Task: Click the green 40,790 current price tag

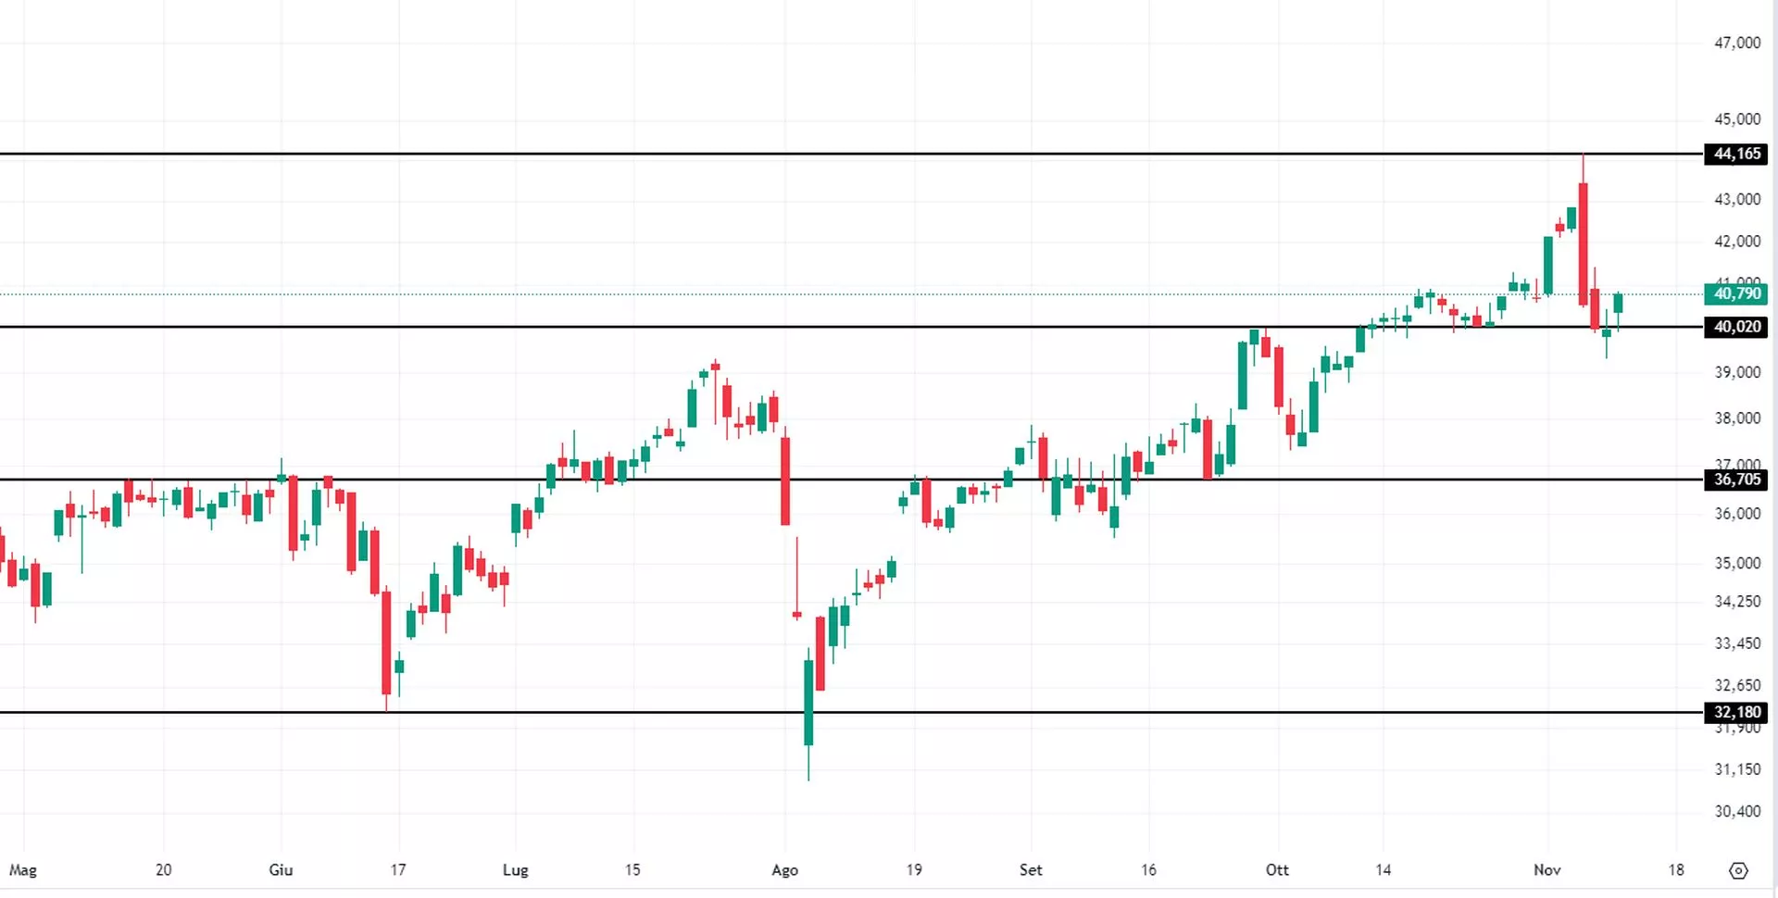Action: click(1736, 294)
